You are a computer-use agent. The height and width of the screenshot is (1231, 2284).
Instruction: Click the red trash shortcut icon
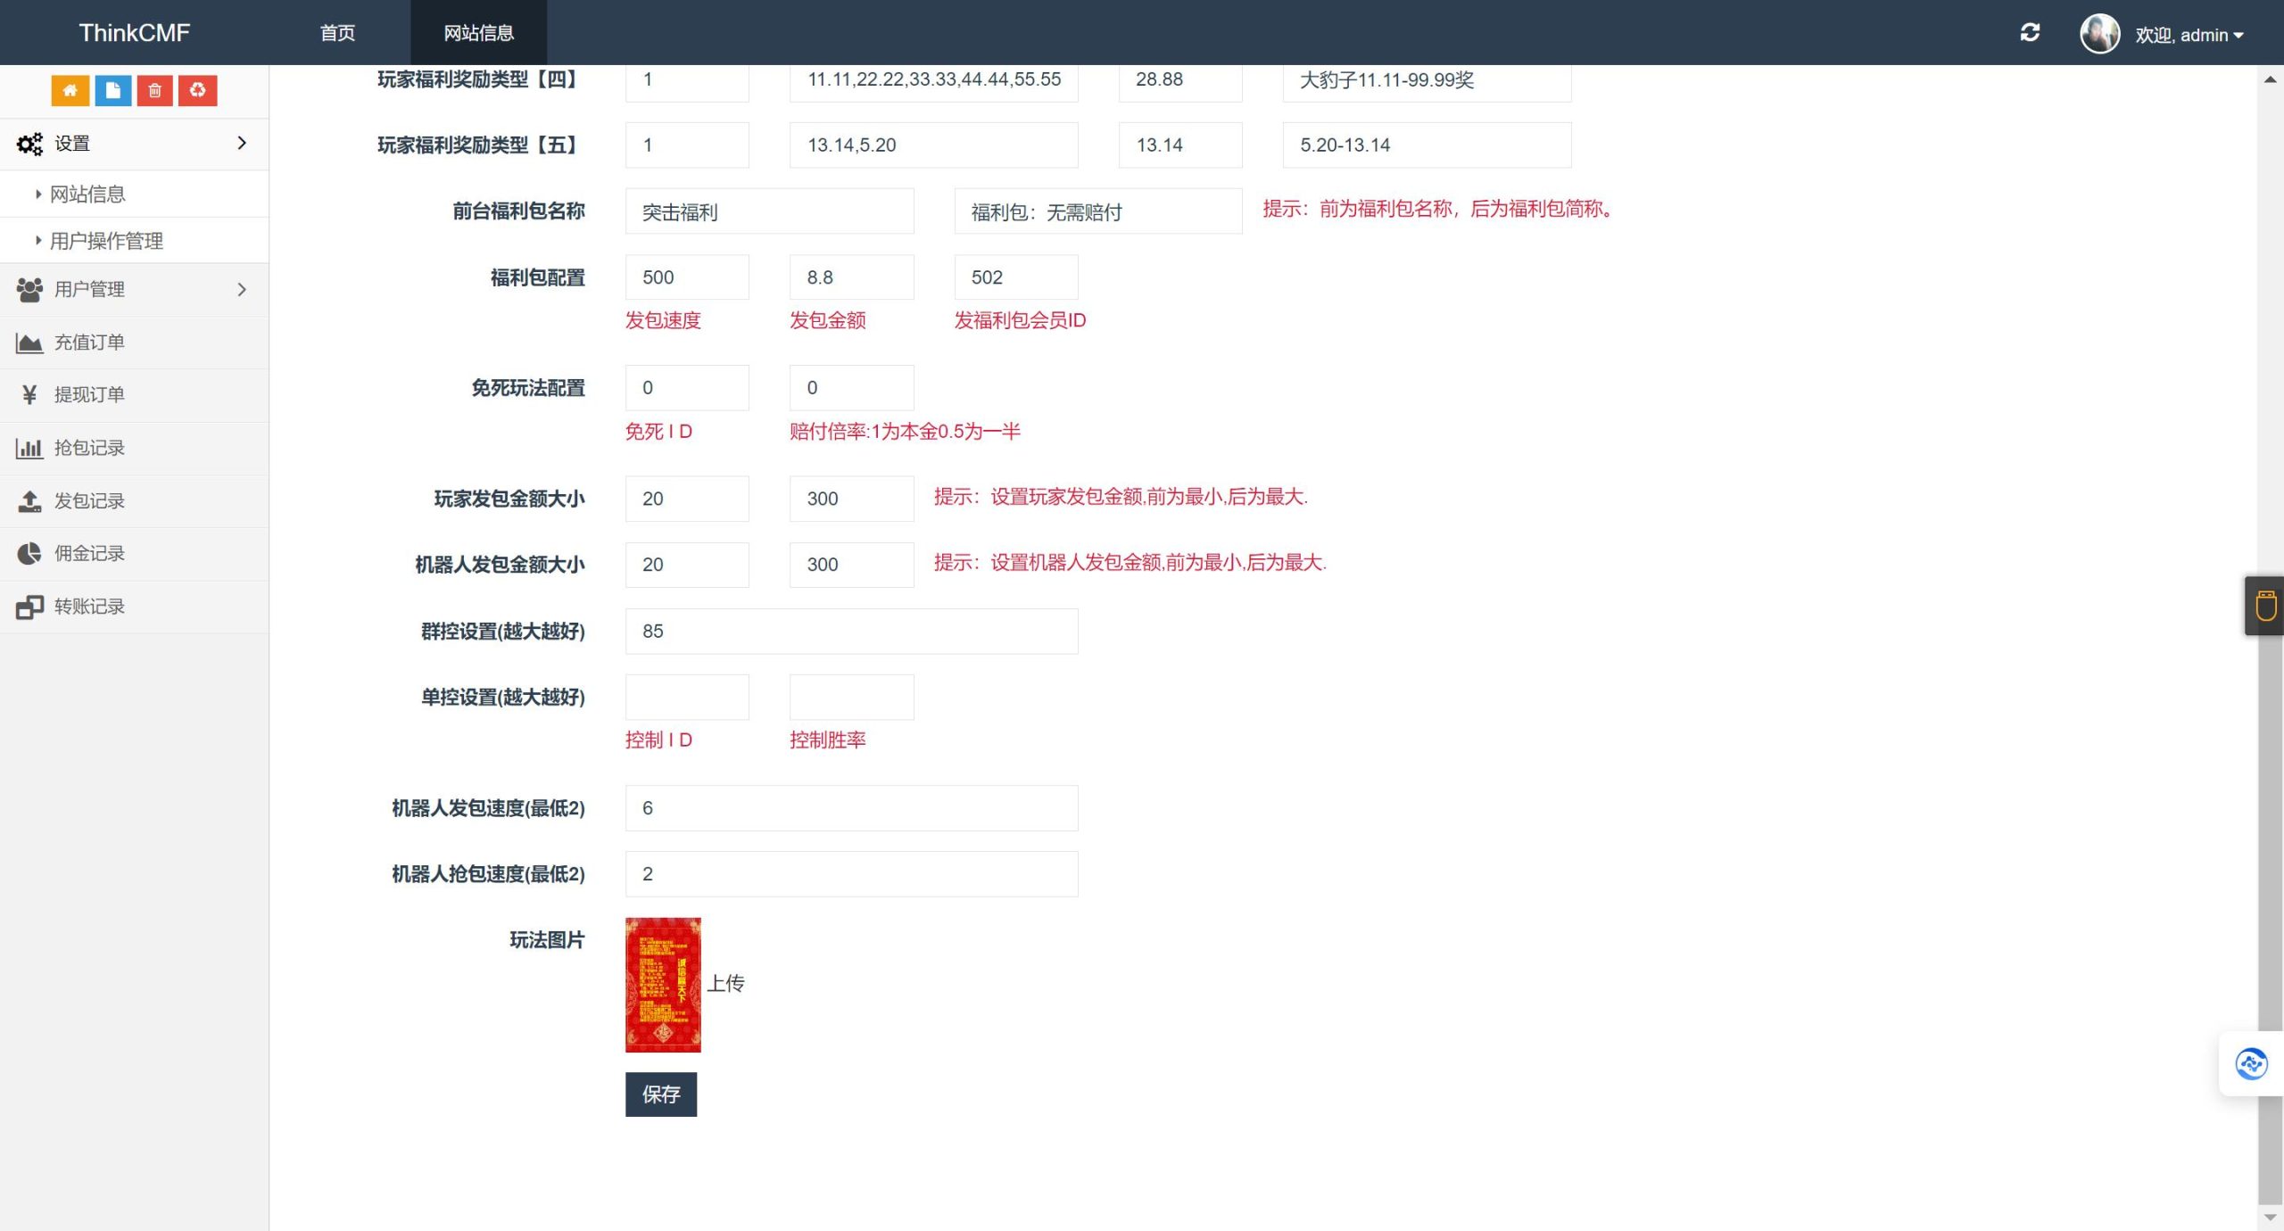(154, 90)
